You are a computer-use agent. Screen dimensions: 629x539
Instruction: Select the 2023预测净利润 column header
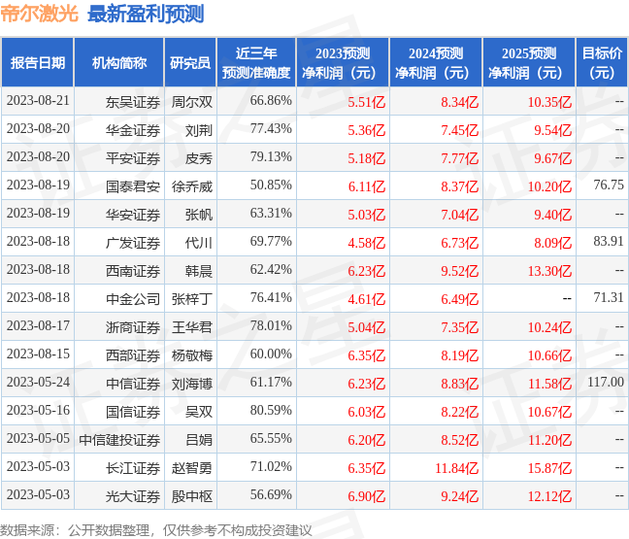coord(343,62)
